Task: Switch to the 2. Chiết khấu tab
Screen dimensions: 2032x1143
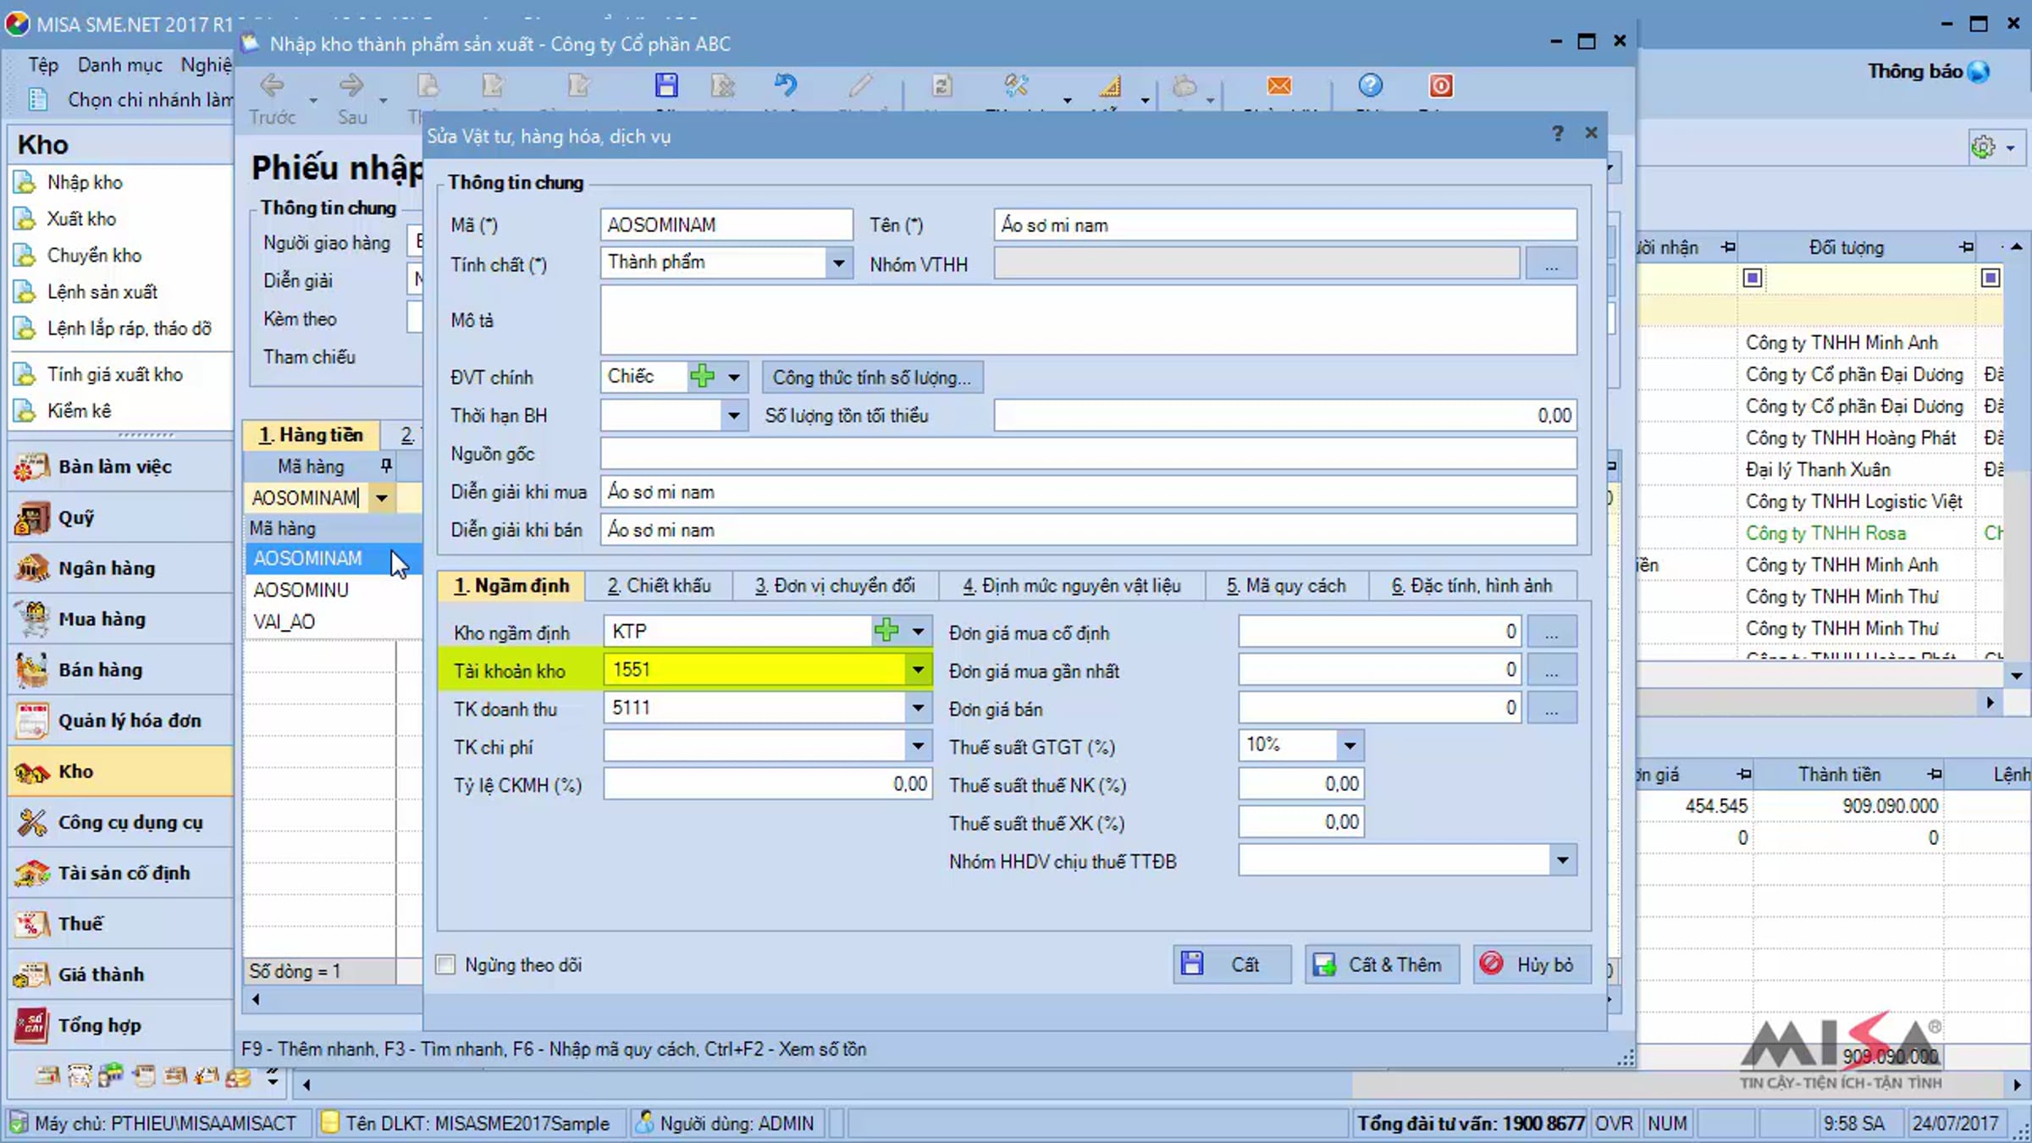Action: [x=659, y=586]
